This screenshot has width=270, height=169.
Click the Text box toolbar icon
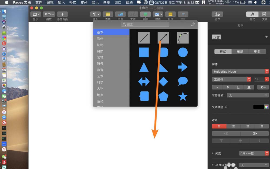click(133, 14)
